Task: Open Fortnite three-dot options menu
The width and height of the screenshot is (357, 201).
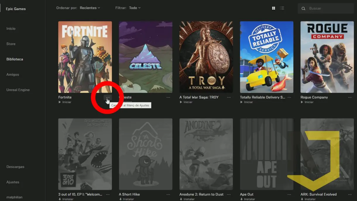Action: point(108,97)
